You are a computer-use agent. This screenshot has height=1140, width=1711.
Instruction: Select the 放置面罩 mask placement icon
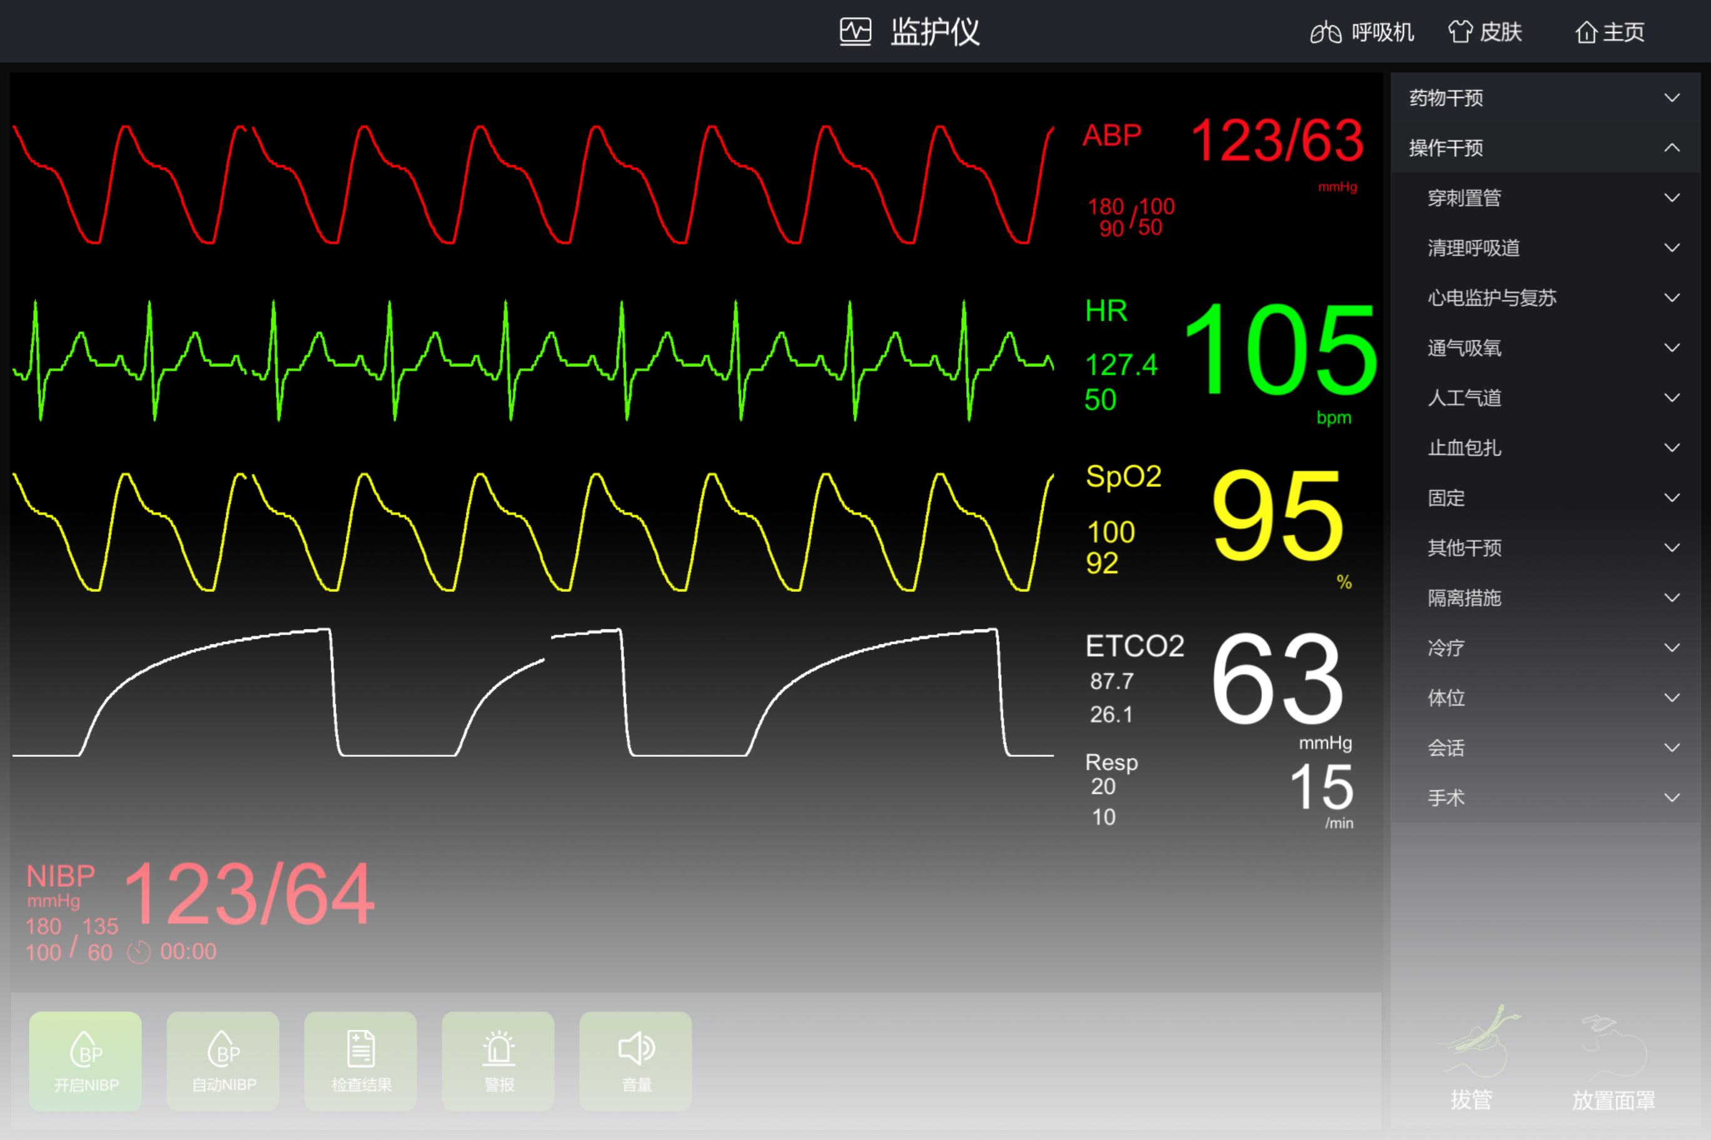coord(1613,1061)
